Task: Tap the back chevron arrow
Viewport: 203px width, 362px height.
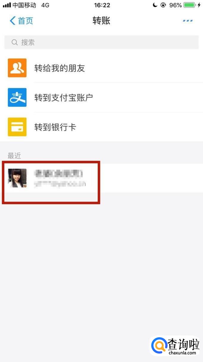Action: (x=13, y=21)
